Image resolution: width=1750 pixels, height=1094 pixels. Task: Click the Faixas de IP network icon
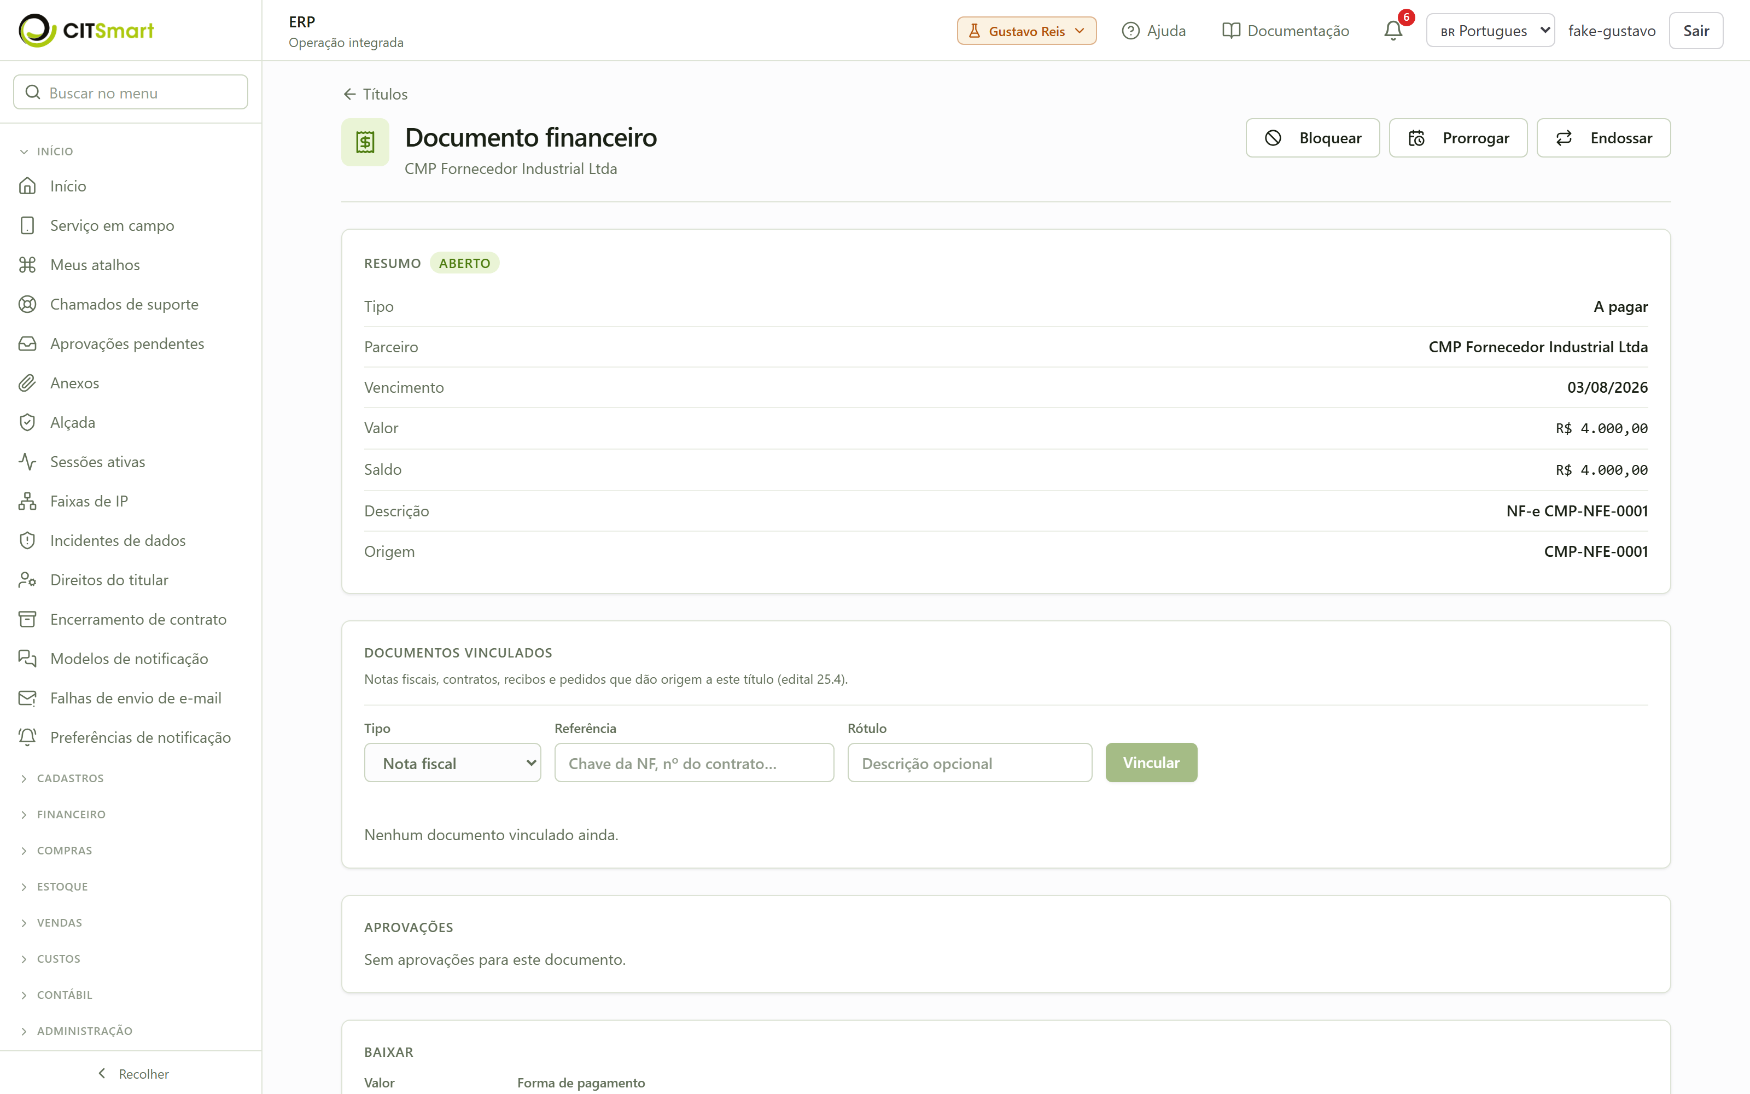(x=27, y=501)
